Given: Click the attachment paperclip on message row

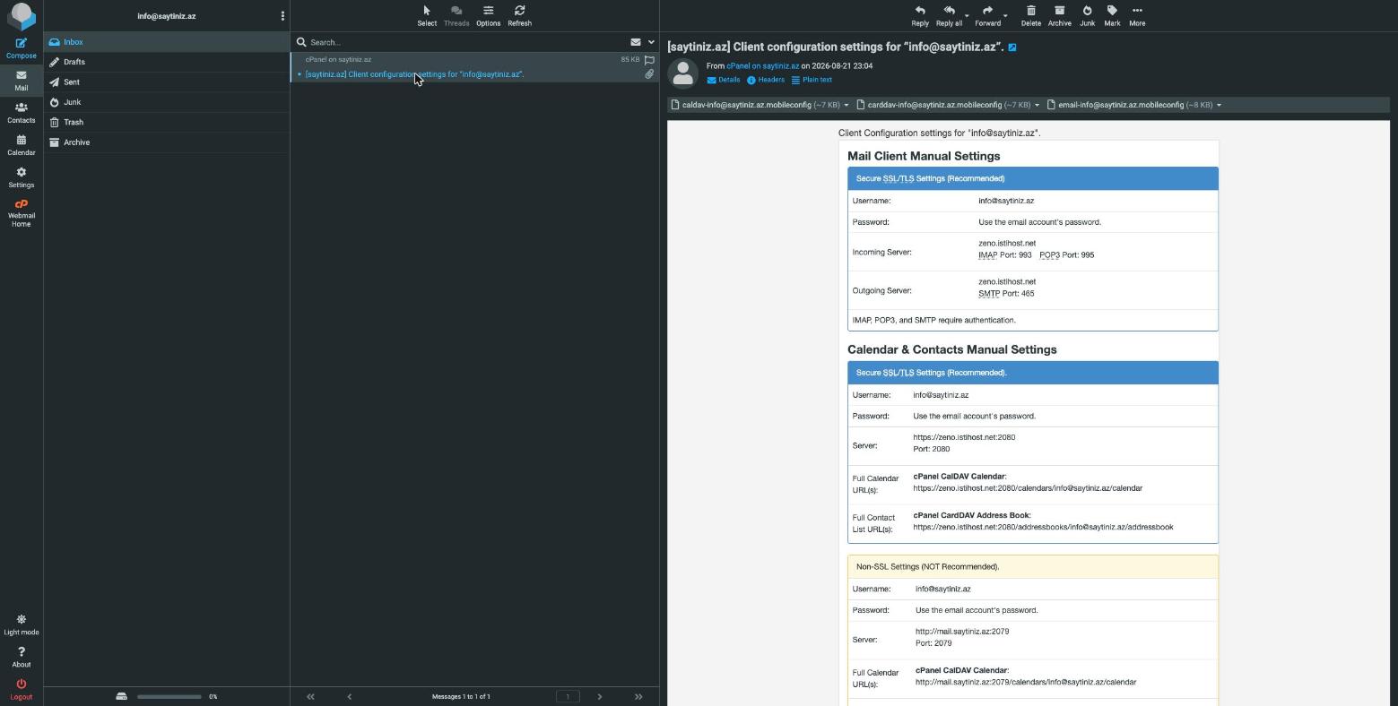Looking at the screenshot, I should click(x=649, y=74).
